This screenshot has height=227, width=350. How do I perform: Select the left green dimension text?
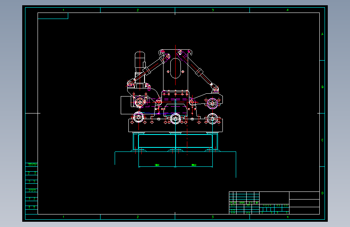(x=157, y=165)
